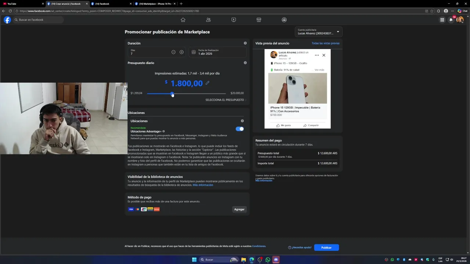Viewport: 470px width, 264px height.
Task: Decrease days with the minus button
Action: point(173,52)
